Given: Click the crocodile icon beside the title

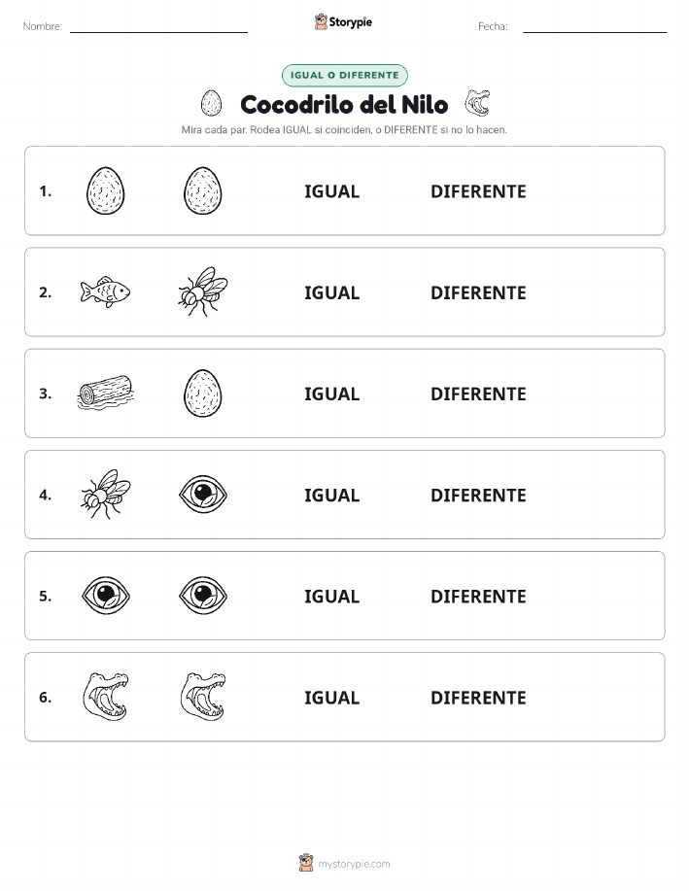Looking at the screenshot, I should coord(477,103).
